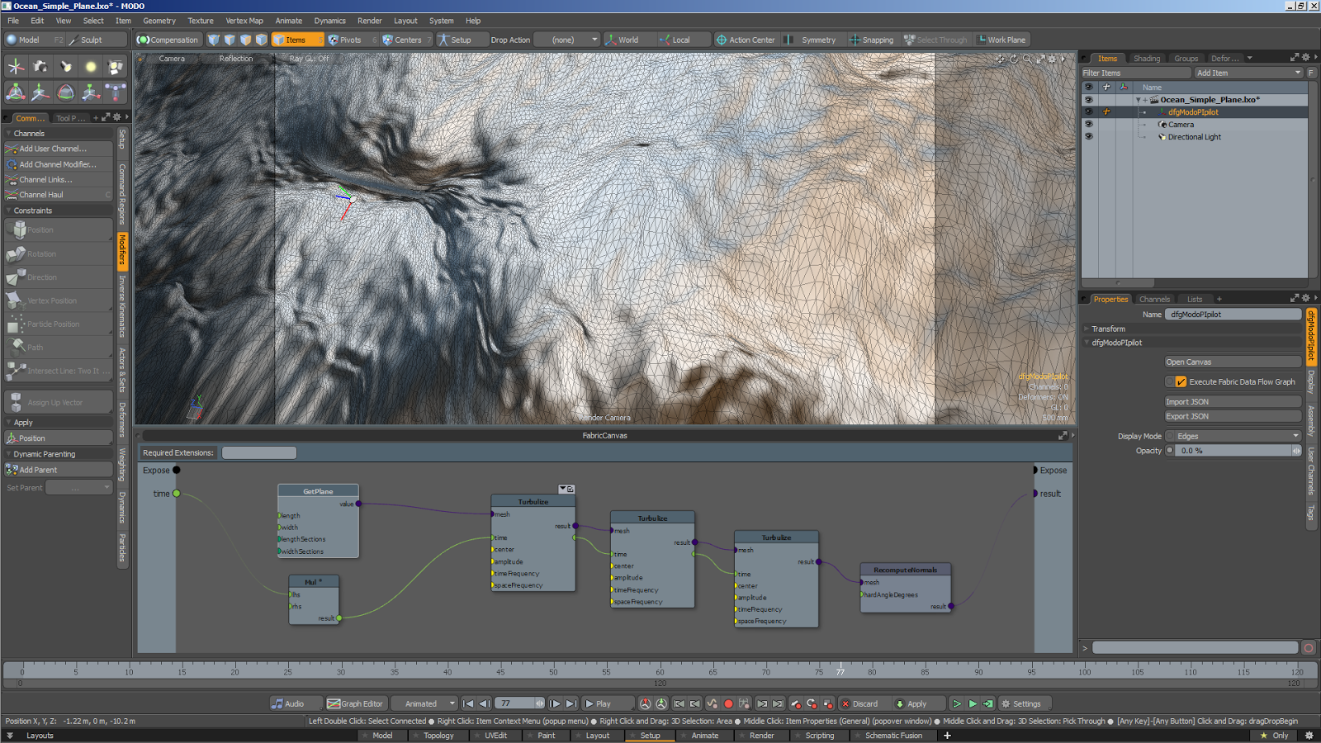Collapse the Ocean_Simple_Plane.lxo scene tree
1321x743 pixels.
click(1138, 100)
